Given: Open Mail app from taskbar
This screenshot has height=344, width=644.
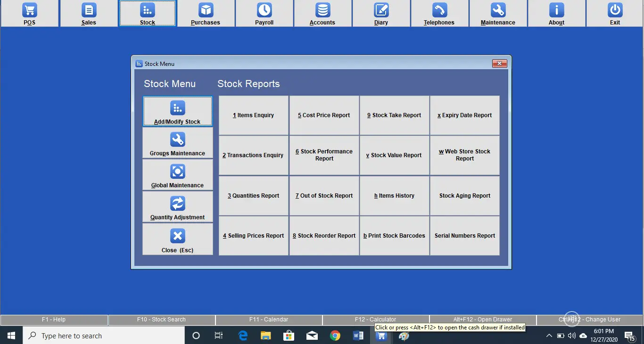Looking at the screenshot, I should pos(312,336).
